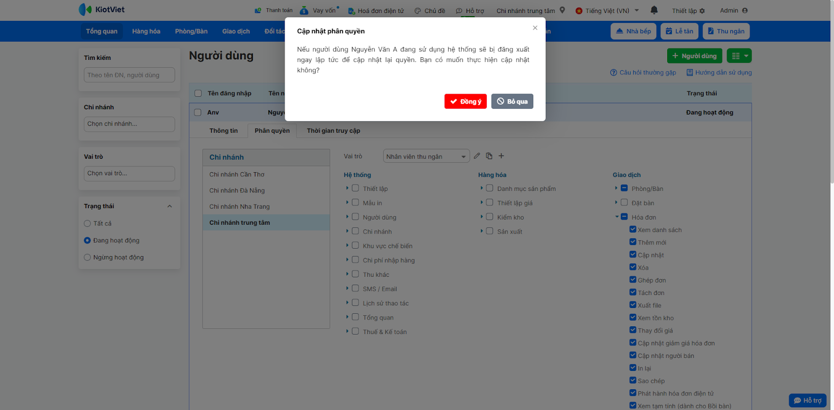Click the Người dùng add button
Viewport: 834px width, 410px height.
(695, 56)
